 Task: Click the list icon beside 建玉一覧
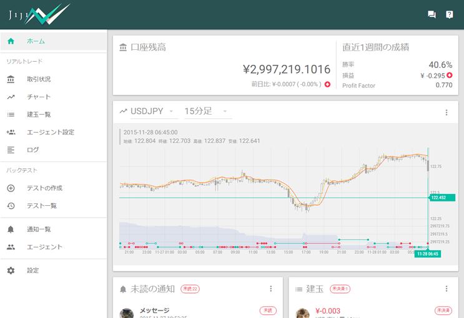(x=11, y=115)
